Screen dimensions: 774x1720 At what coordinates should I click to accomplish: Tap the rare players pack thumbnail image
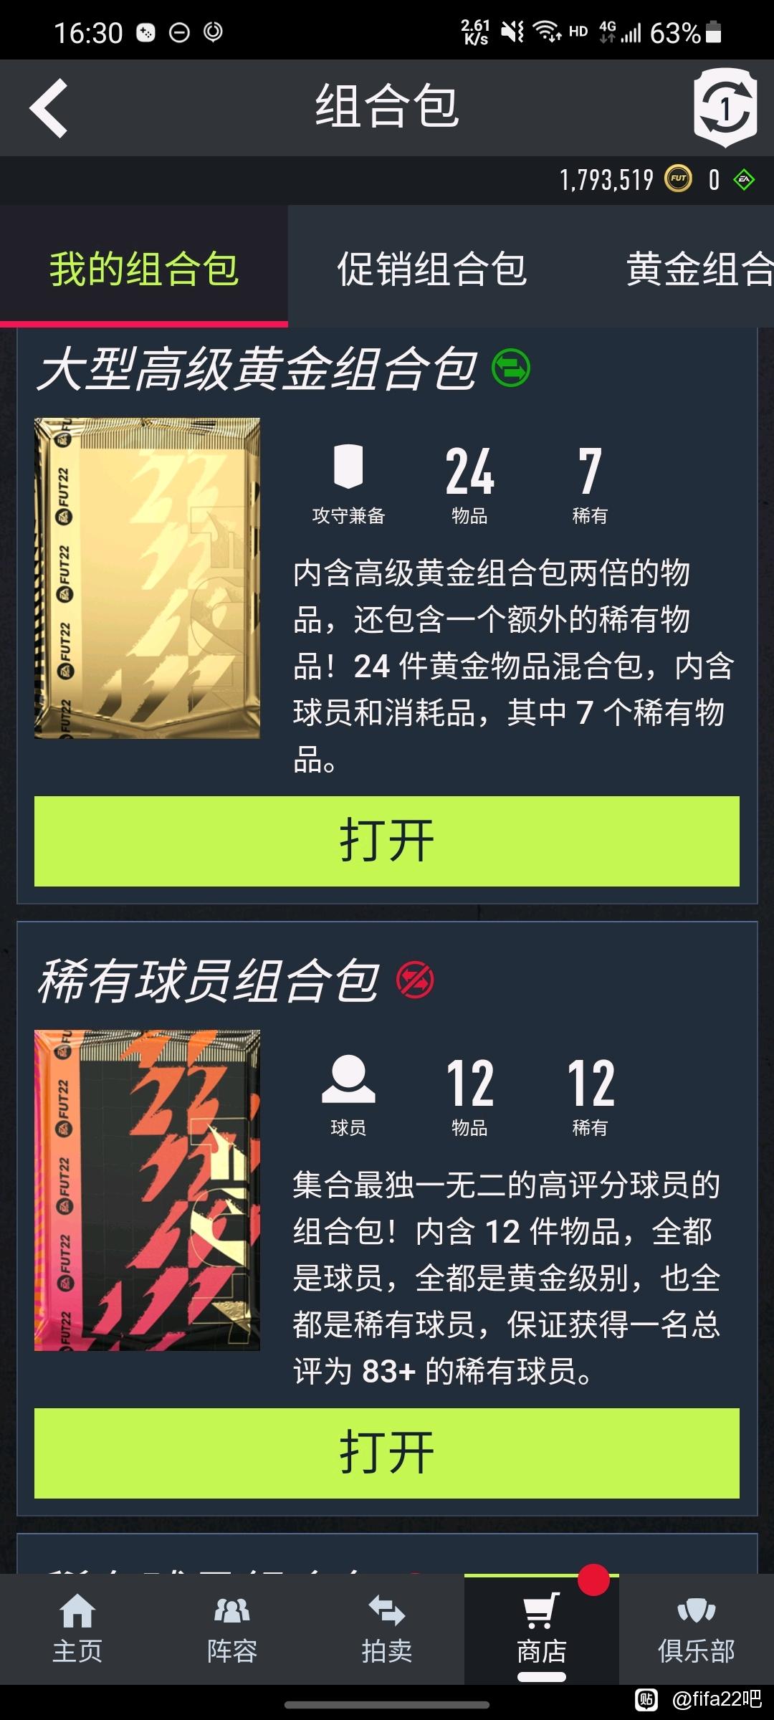tap(147, 1190)
